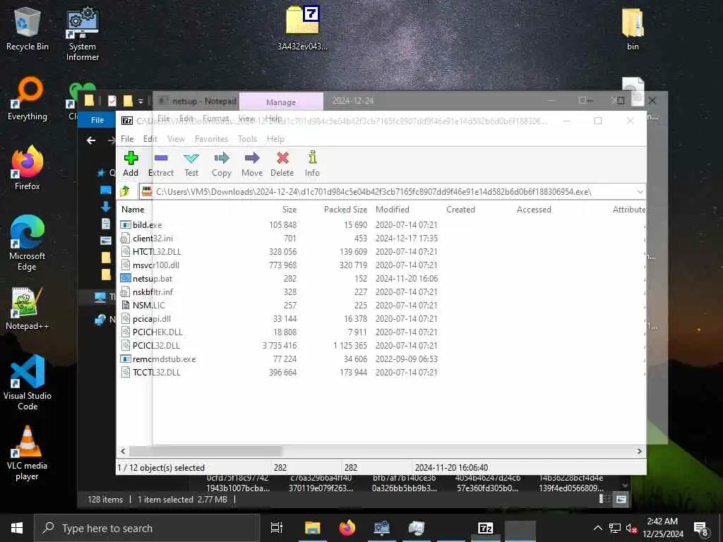
Task: Open Notepad++ desktop shortcut
Action: [x=28, y=308]
